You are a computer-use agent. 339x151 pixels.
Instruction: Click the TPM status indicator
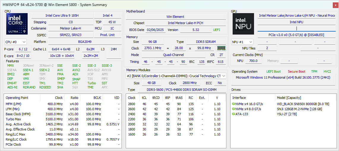point(314,71)
